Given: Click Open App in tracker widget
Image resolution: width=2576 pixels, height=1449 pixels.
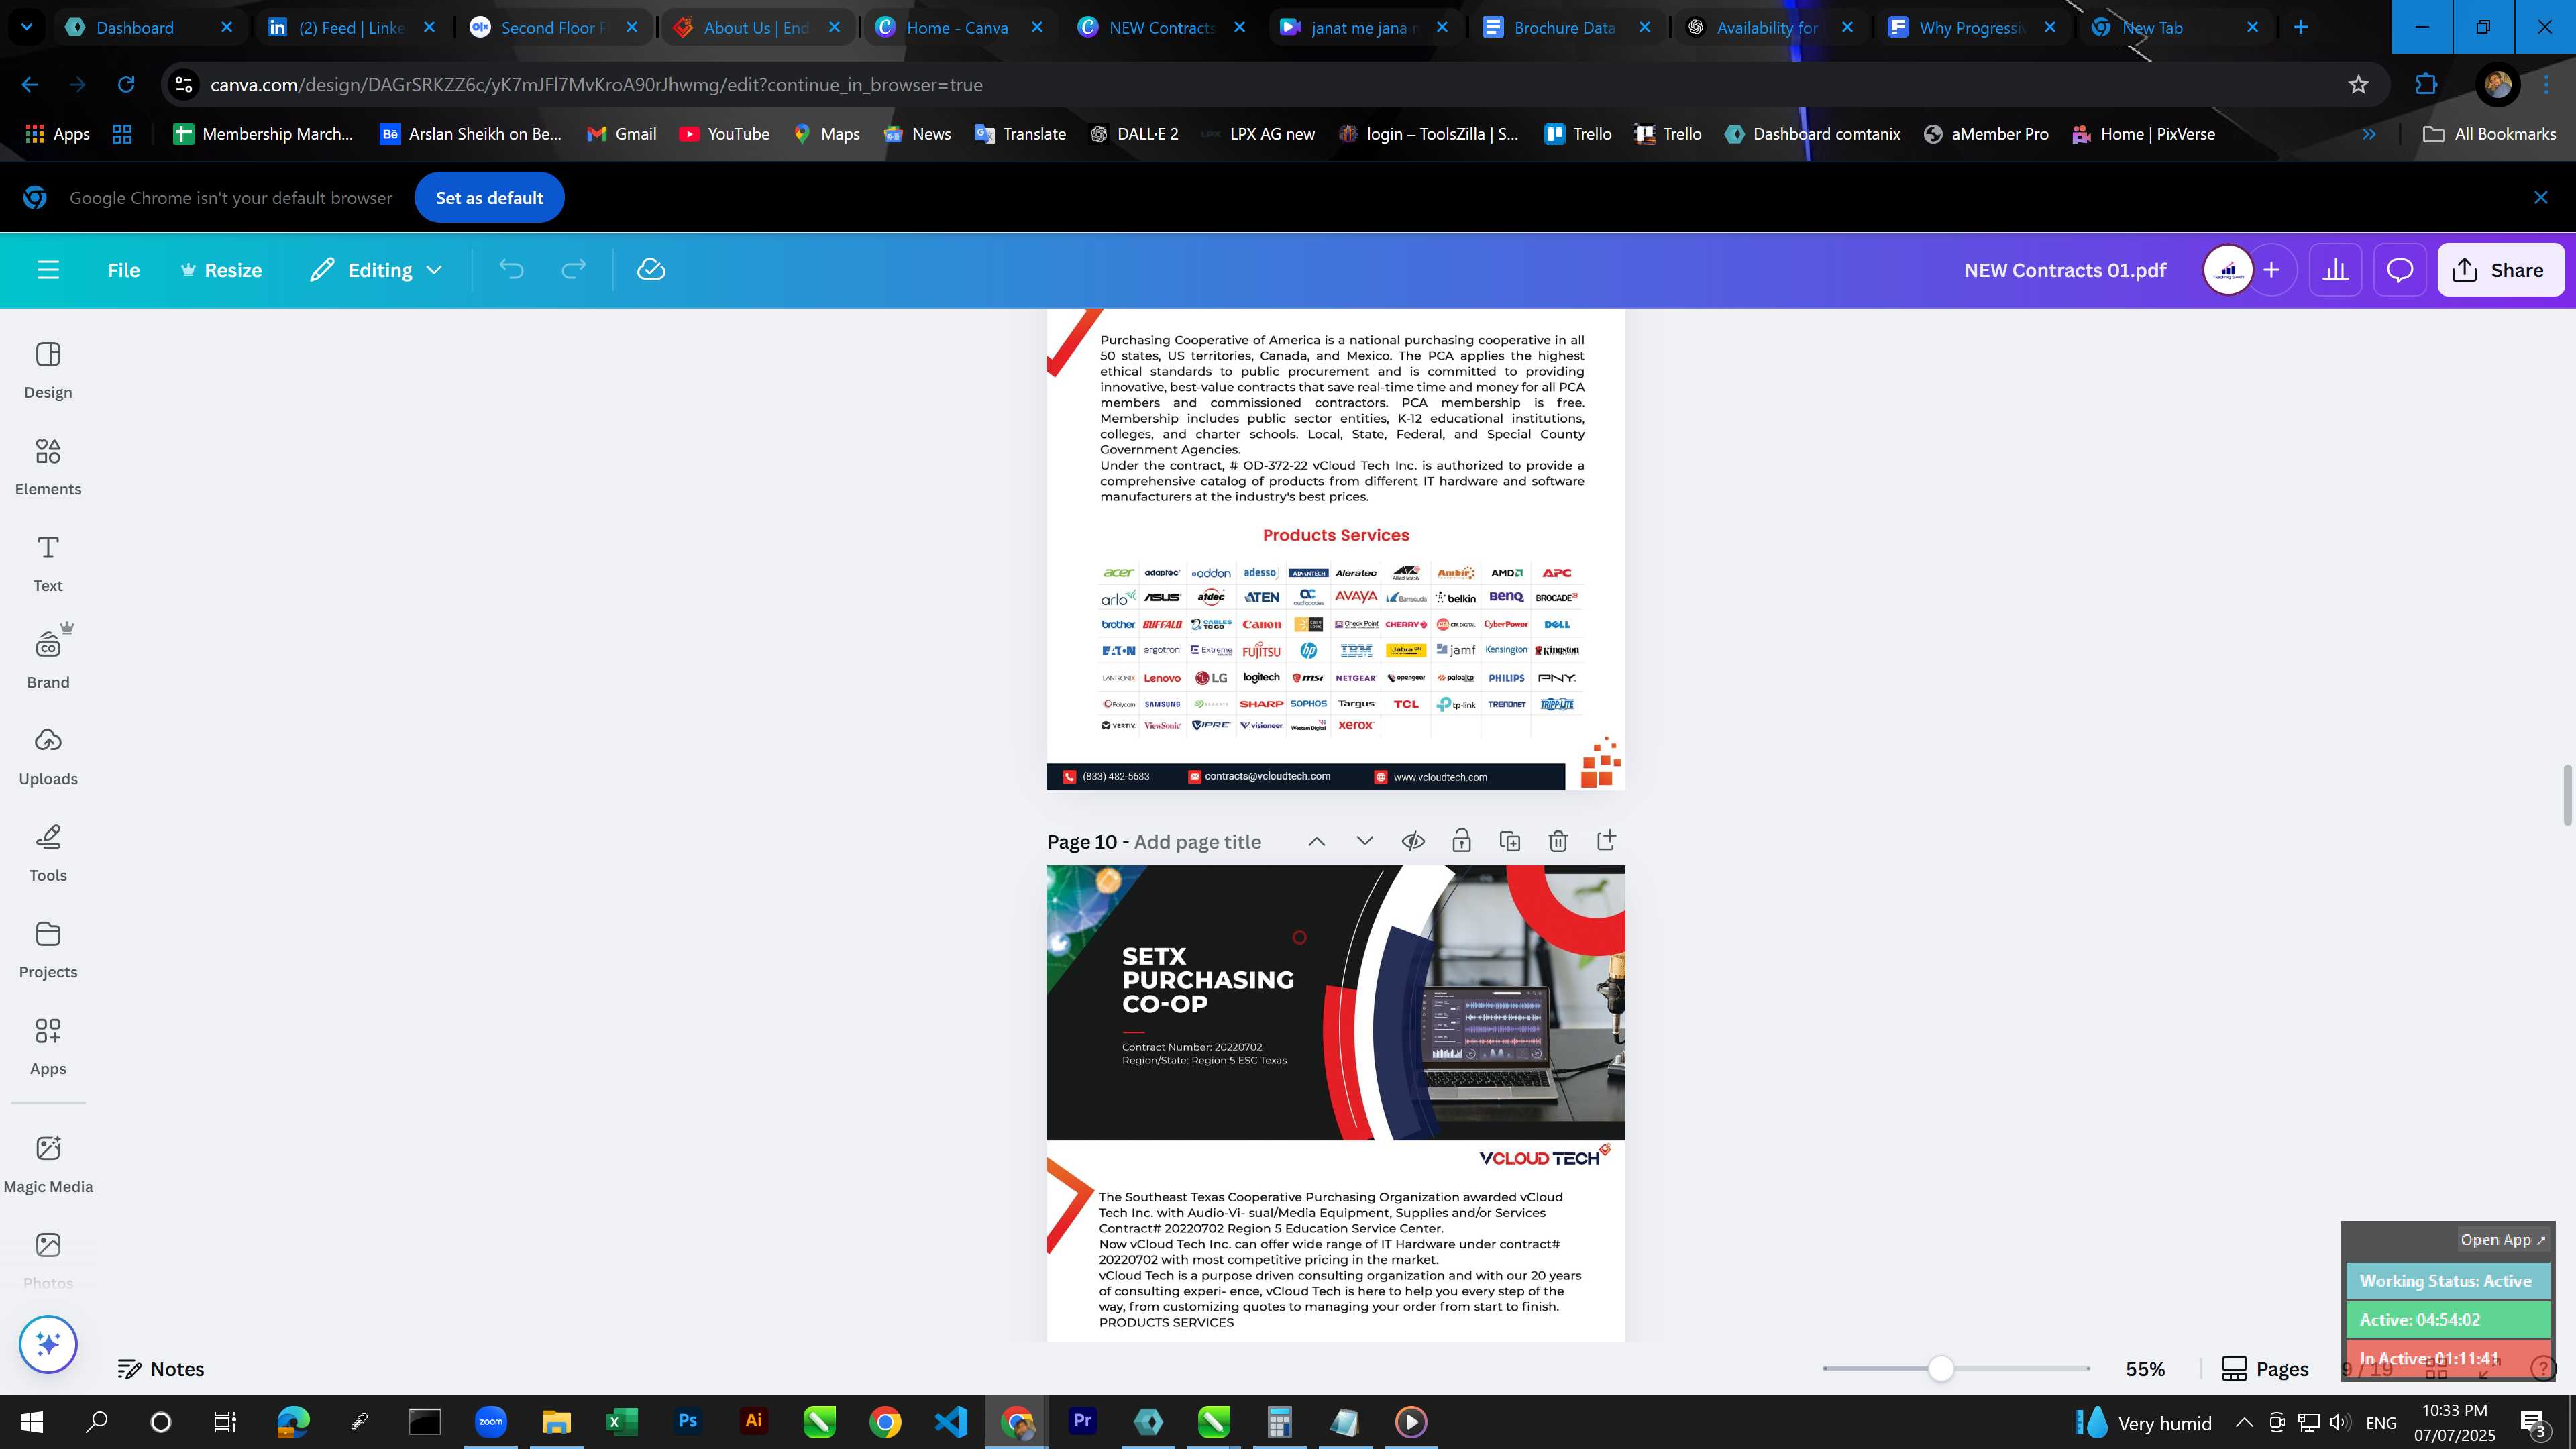Looking at the screenshot, I should 2503,1240.
